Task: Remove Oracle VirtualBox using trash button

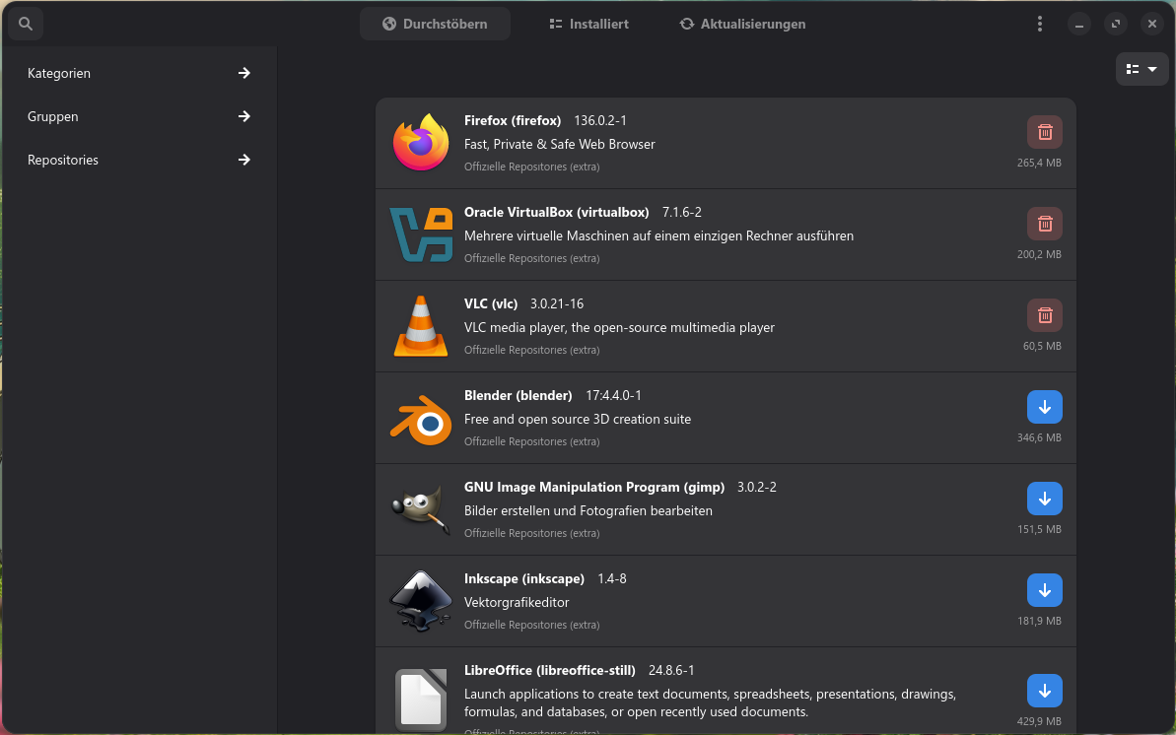Action: (x=1045, y=225)
